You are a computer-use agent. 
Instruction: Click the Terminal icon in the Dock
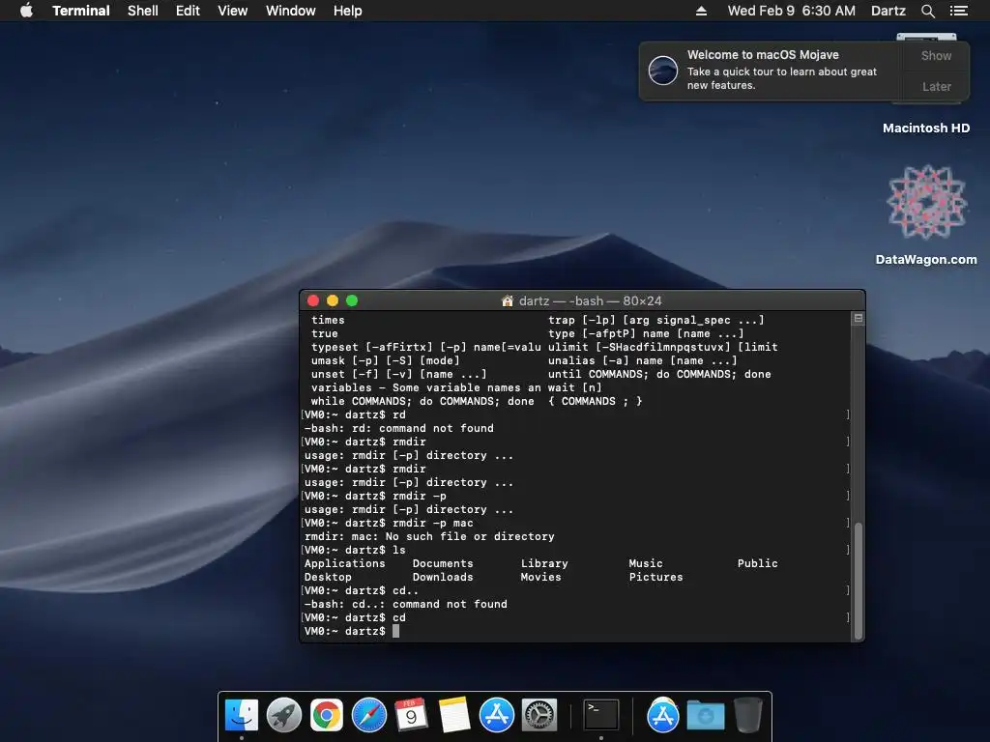click(600, 715)
